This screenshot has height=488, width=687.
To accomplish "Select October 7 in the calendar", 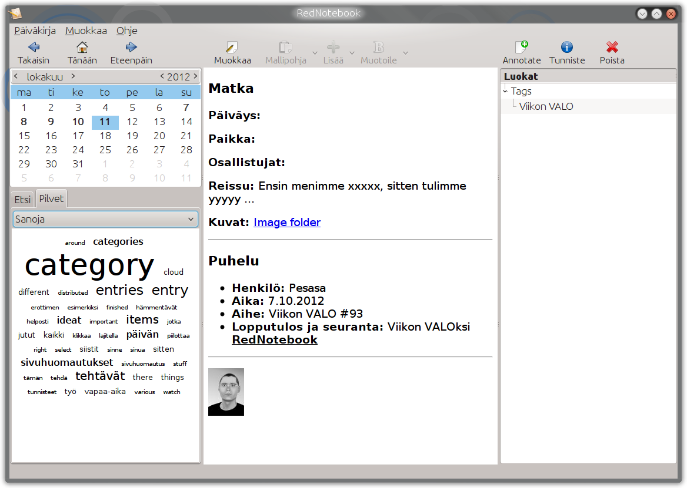I will click(186, 107).
